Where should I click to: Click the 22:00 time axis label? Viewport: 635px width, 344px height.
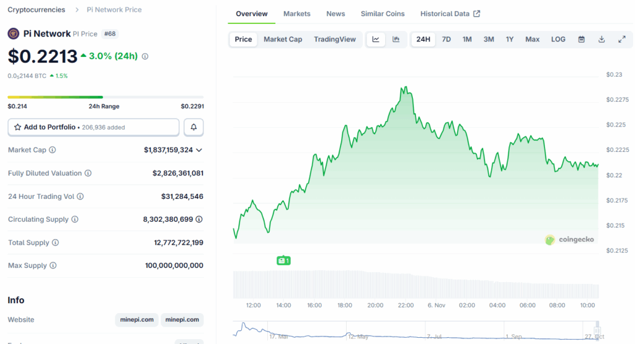(x=406, y=305)
